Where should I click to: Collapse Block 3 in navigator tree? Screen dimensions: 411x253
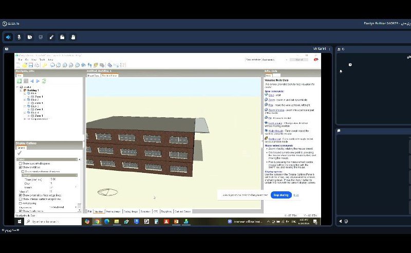(x=25, y=106)
